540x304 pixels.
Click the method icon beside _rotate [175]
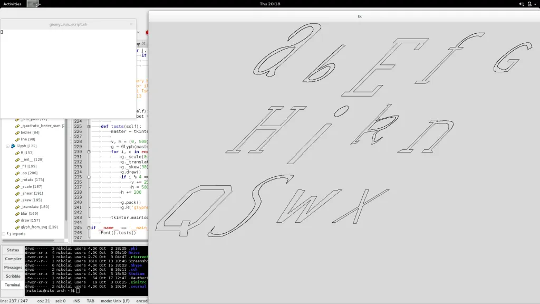point(17,180)
